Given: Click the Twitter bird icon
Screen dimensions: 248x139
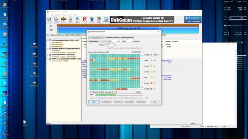Looking at the screenshot, I should (187, 18).
